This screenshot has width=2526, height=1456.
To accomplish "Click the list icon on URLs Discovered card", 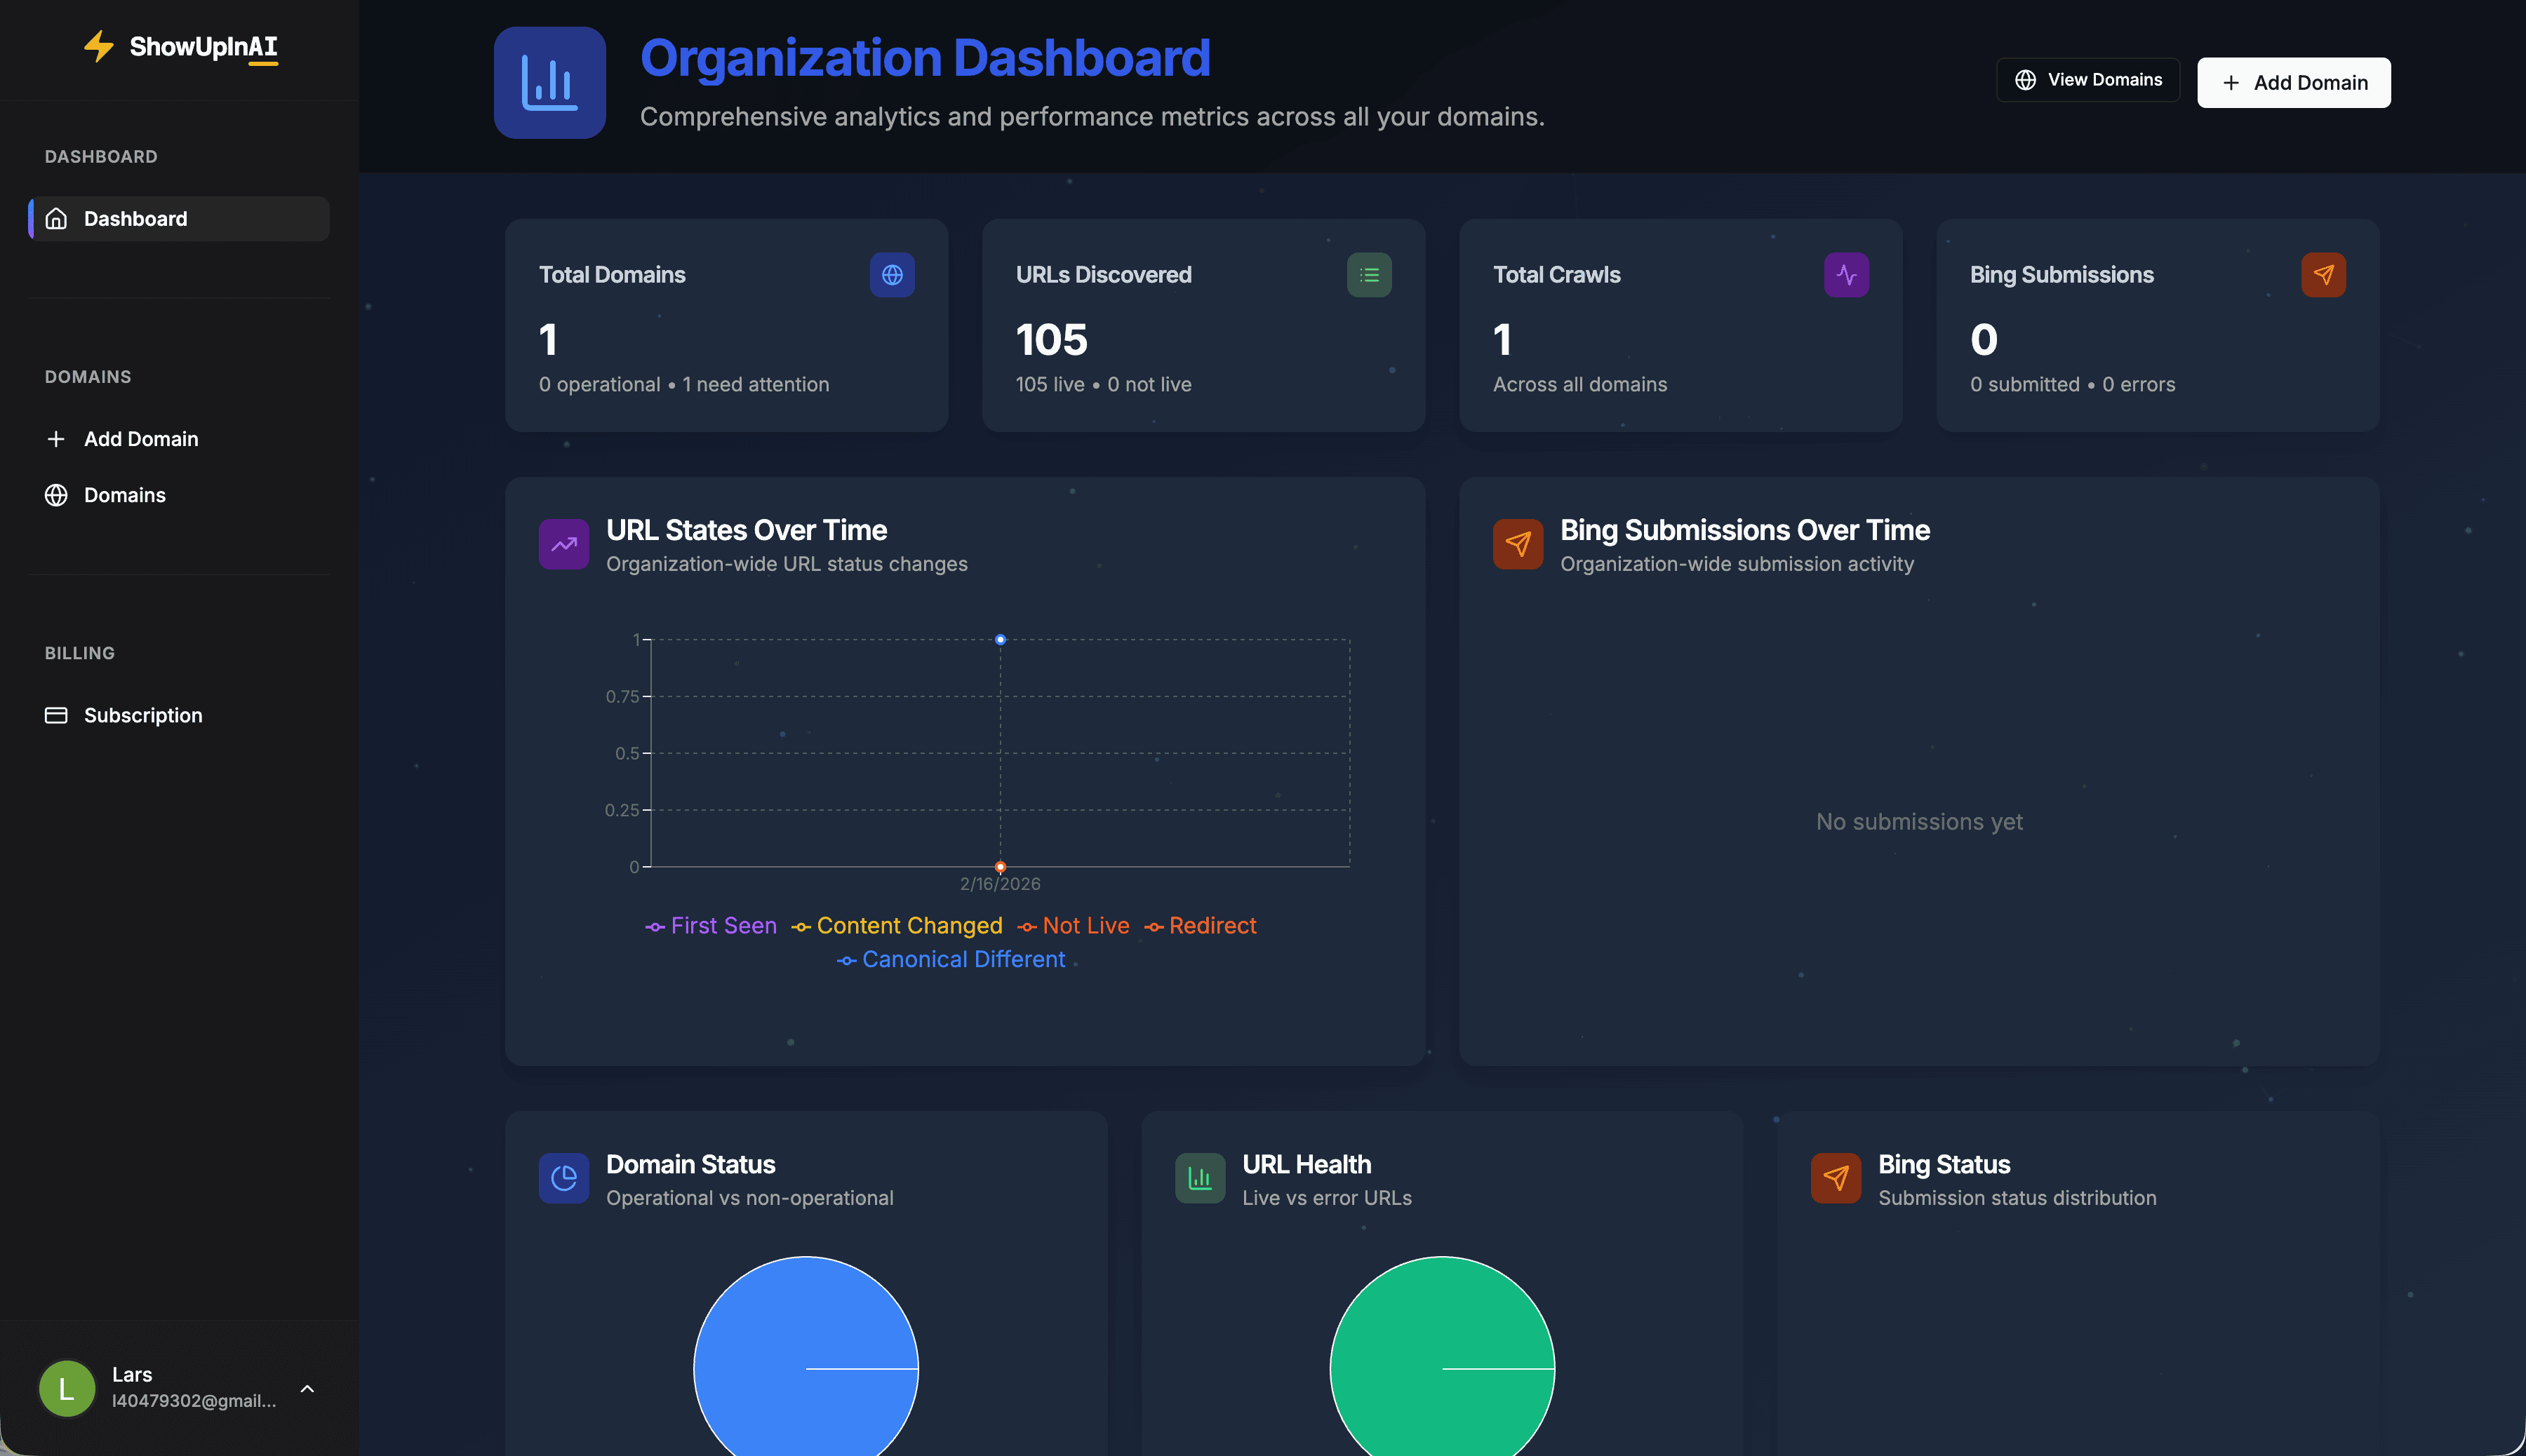I will [x=1370, y=275].
